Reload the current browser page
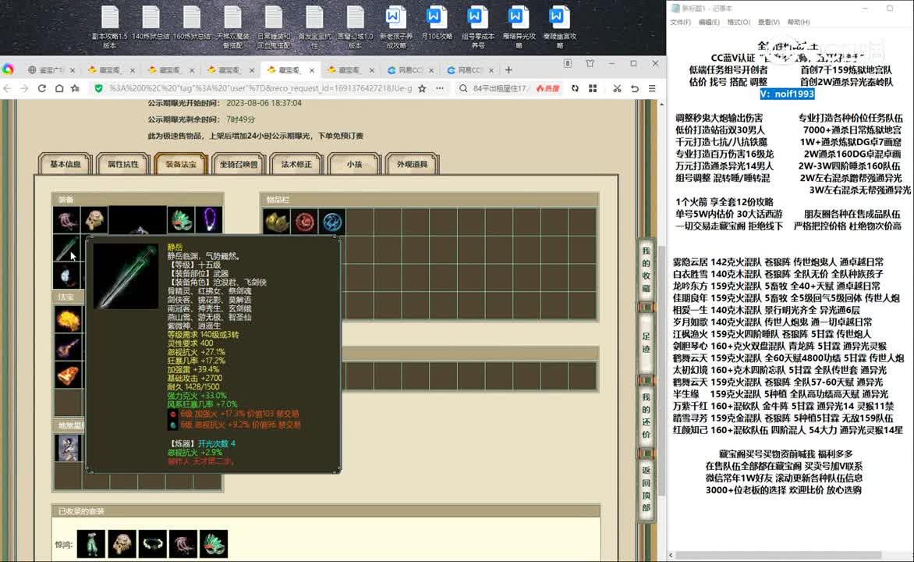 (x=42, y=89)
